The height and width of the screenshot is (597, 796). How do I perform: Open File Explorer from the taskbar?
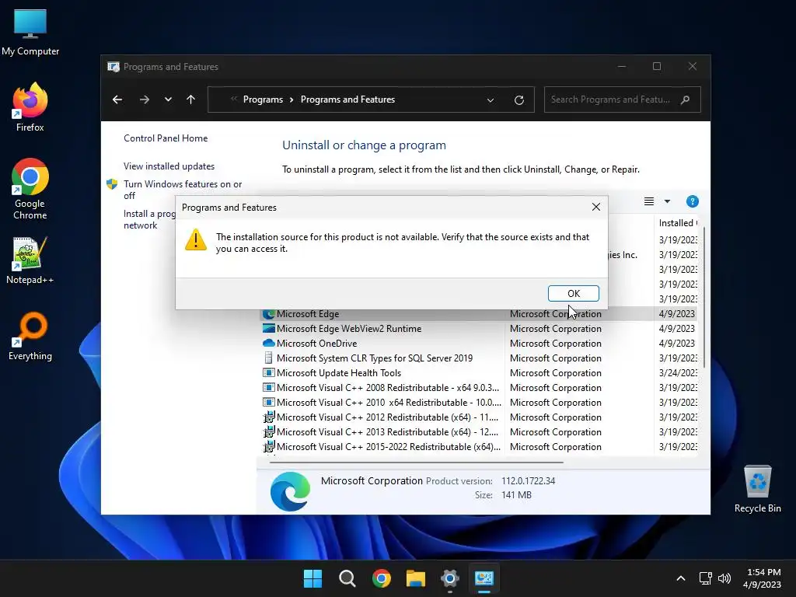coord(415,578)
